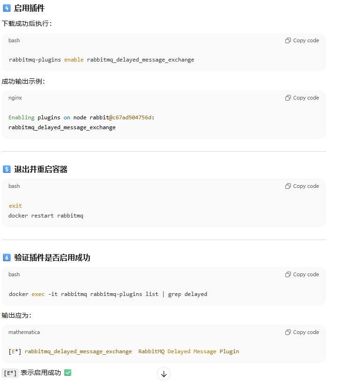Click the docker restart rabbitmq code line
This screenshot has height=381, width=341.
tap(46, 216)
